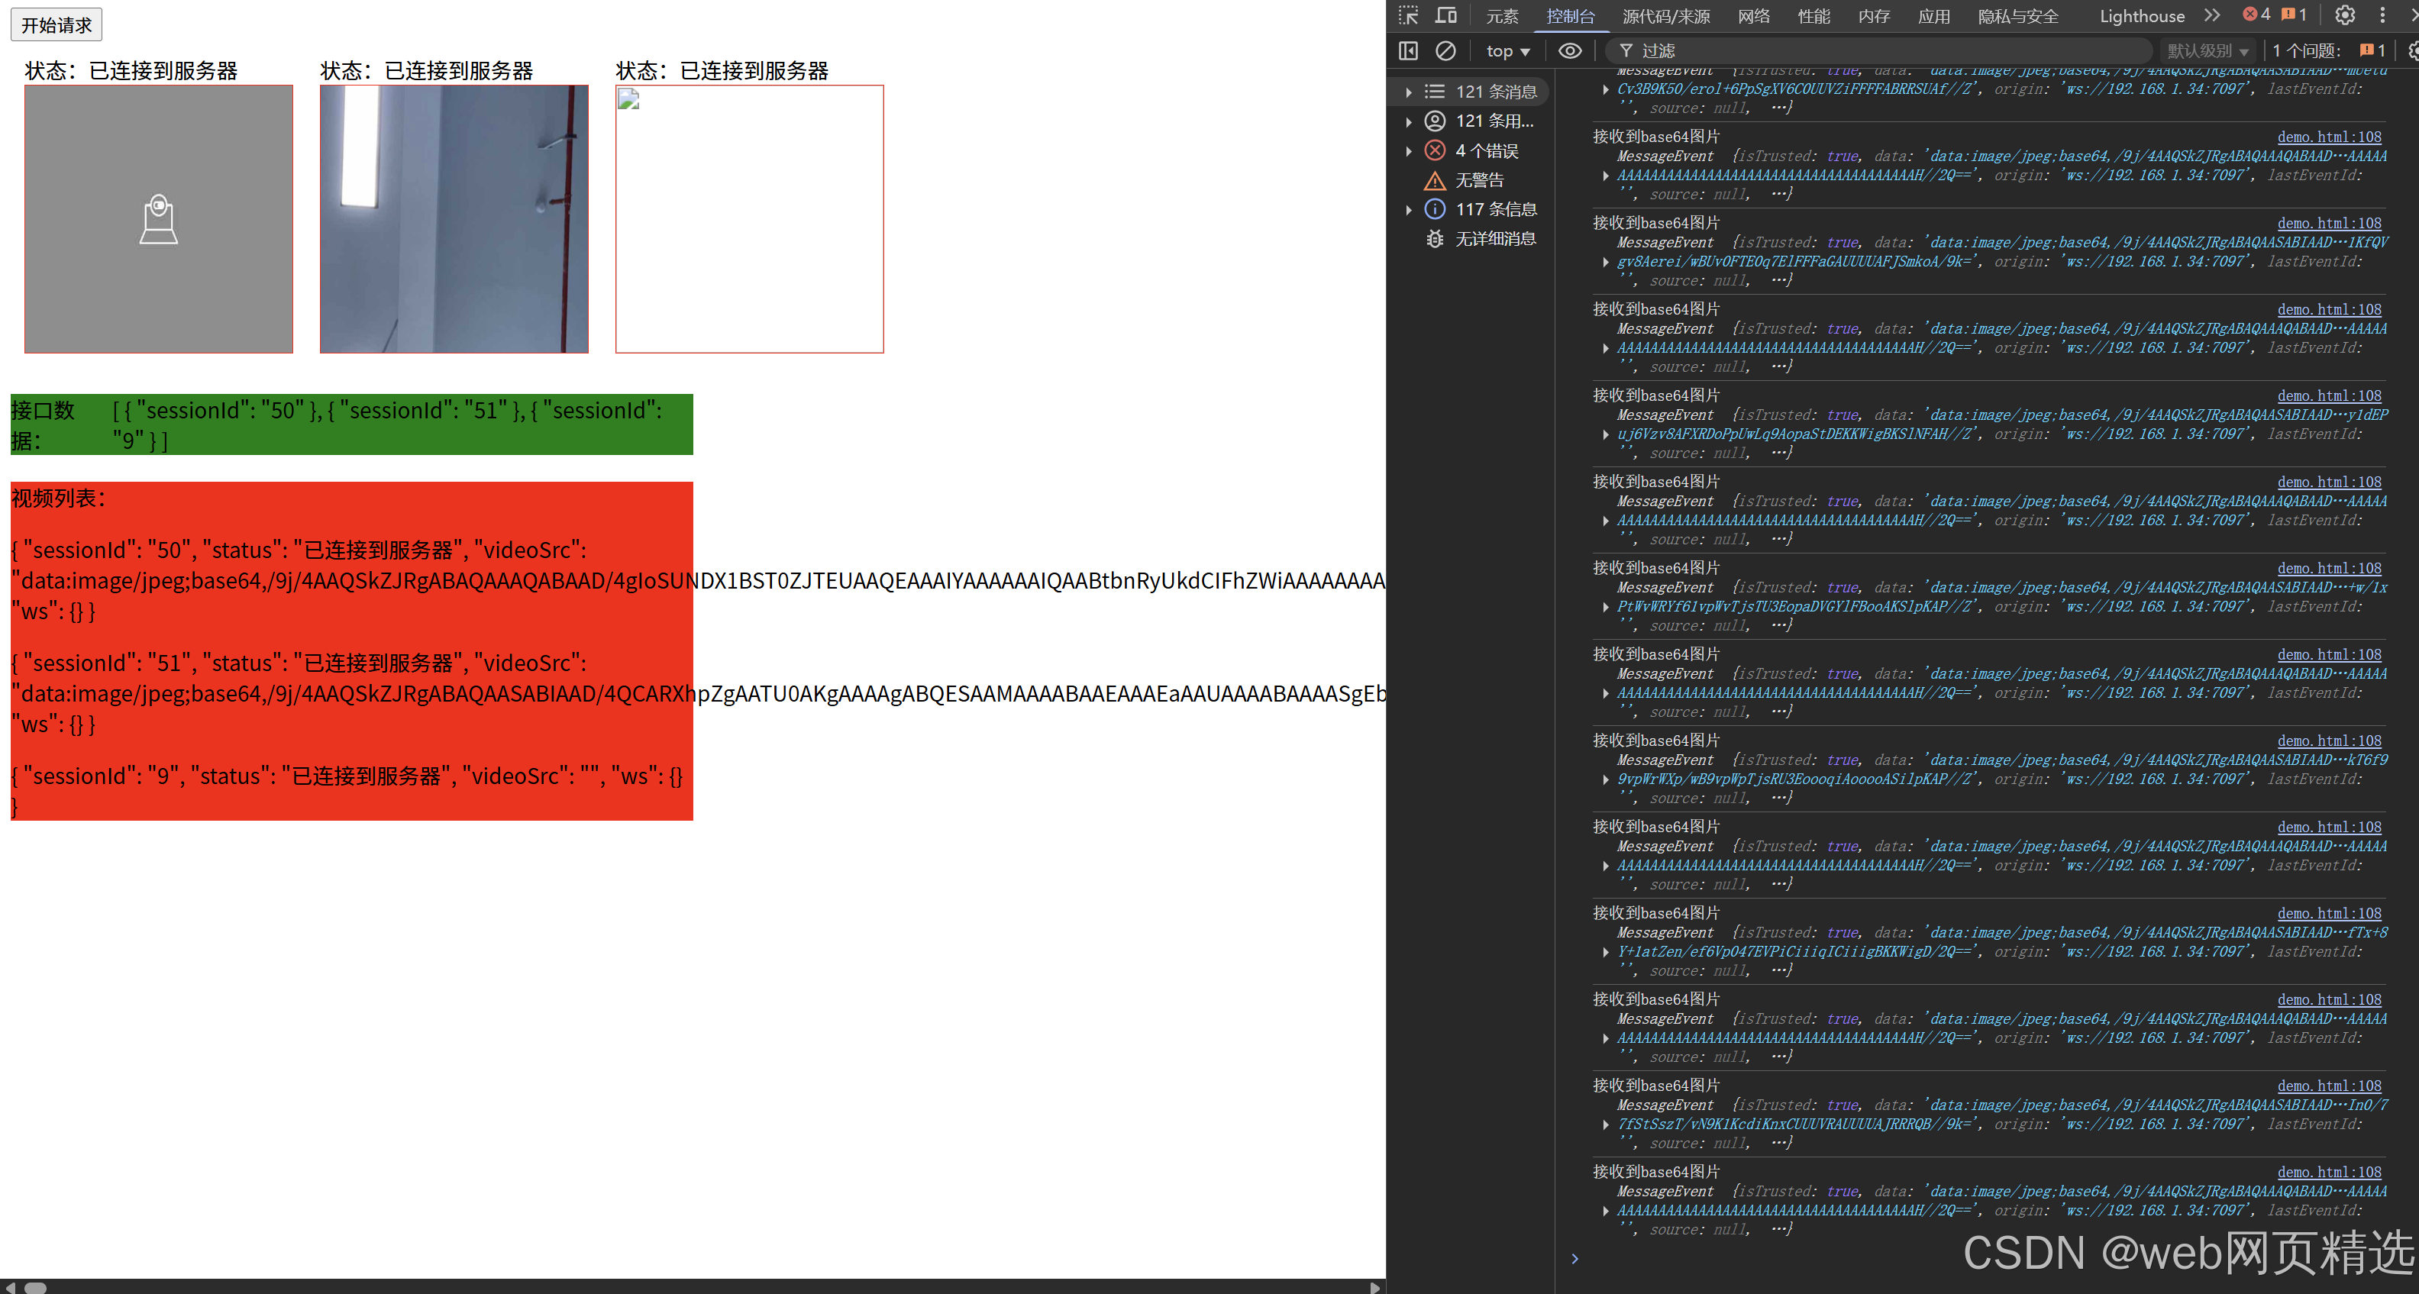Image resolution: width=2419 pixels, height=1294 pixels.
Task: Toggle the console sidebar panel
Action: [x=1407, y=50]
